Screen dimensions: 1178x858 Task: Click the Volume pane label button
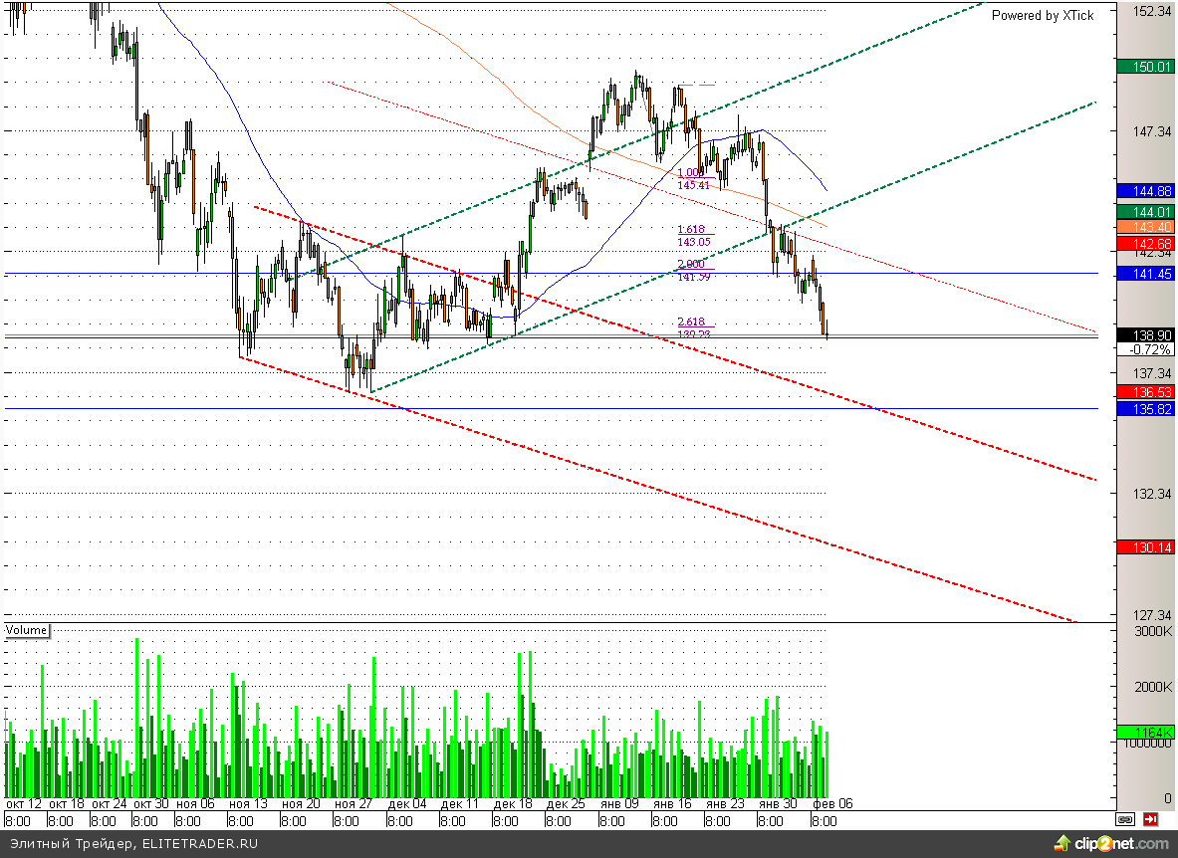(x=27, y=630)
